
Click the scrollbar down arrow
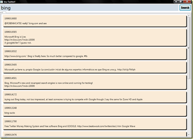tap(188, 135)
